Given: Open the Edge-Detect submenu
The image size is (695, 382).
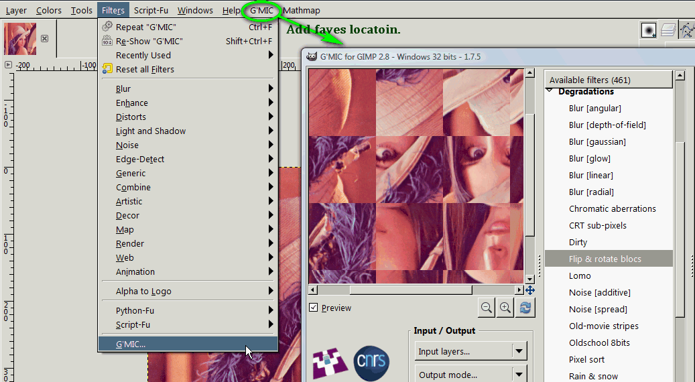Looking at the screenshot, I should [189, 159].
